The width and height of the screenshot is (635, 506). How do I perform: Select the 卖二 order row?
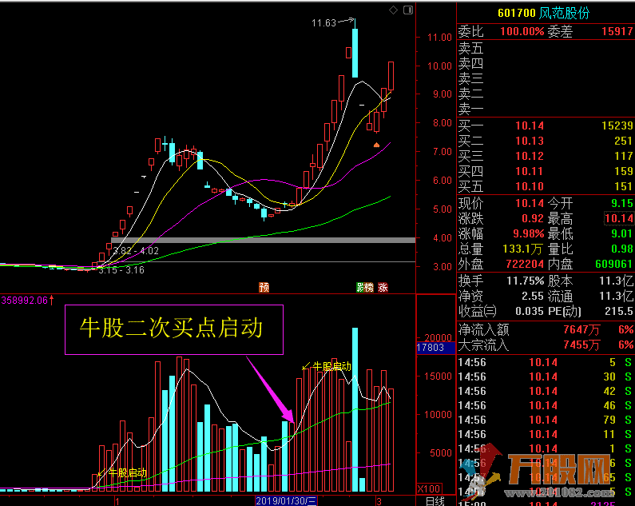[x=545, y=94]
